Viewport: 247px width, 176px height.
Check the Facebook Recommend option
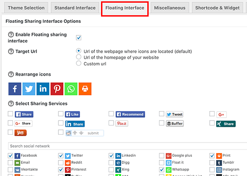[111, 114]
